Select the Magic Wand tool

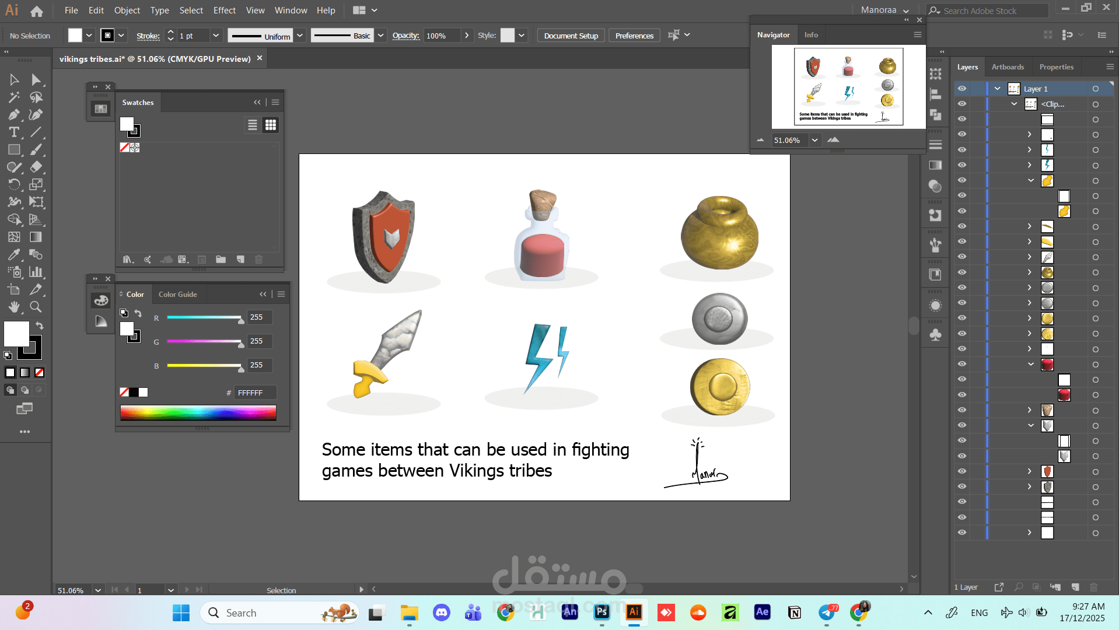point(14,97)
